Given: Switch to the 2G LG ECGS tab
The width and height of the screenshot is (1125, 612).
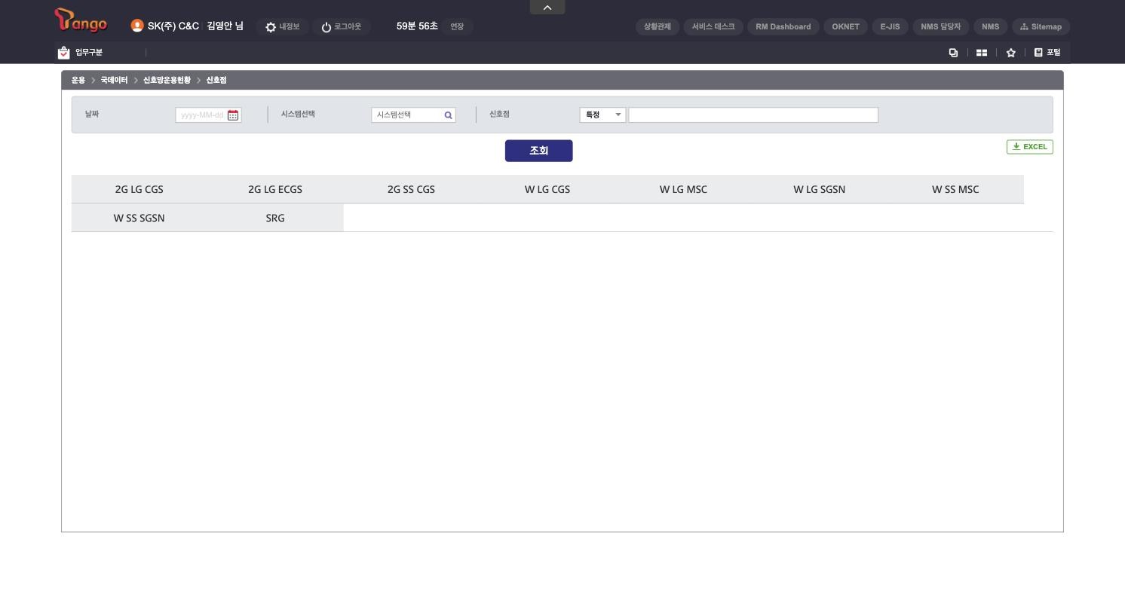Looking at the screenshot, I should click(275, 189).
